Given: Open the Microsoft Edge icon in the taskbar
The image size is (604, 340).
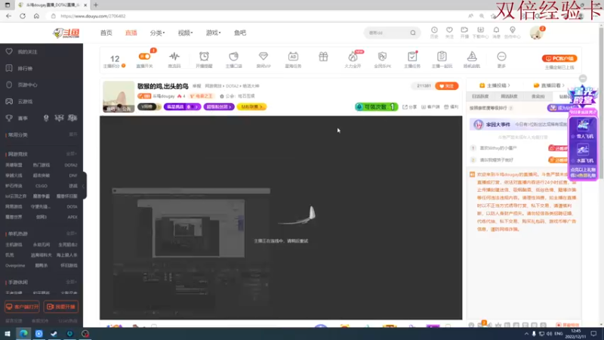Looking at the screenshot, I should pyautogui.click(x=23, y=333).
